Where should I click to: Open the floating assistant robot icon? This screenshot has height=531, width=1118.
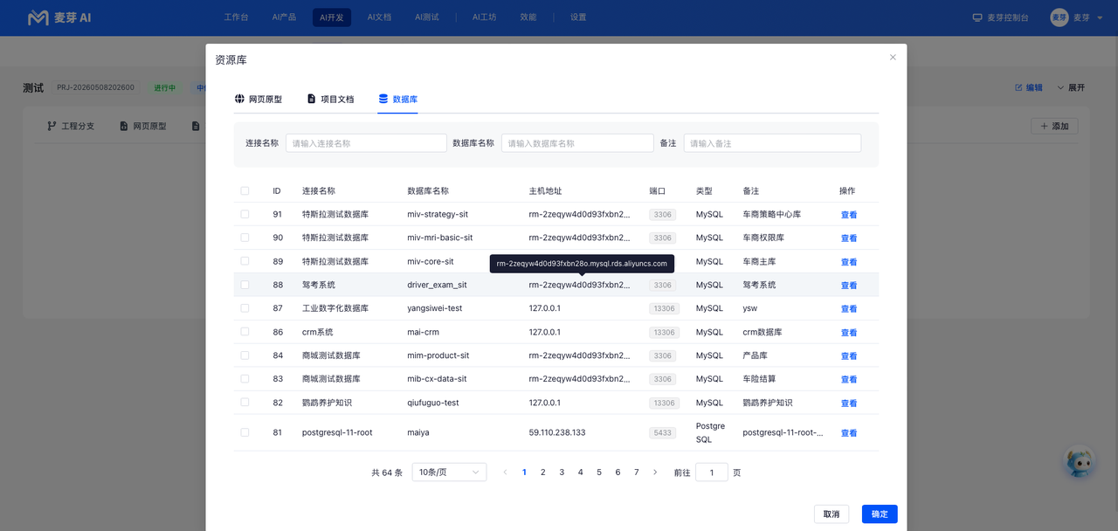(x=1080, y=461)
